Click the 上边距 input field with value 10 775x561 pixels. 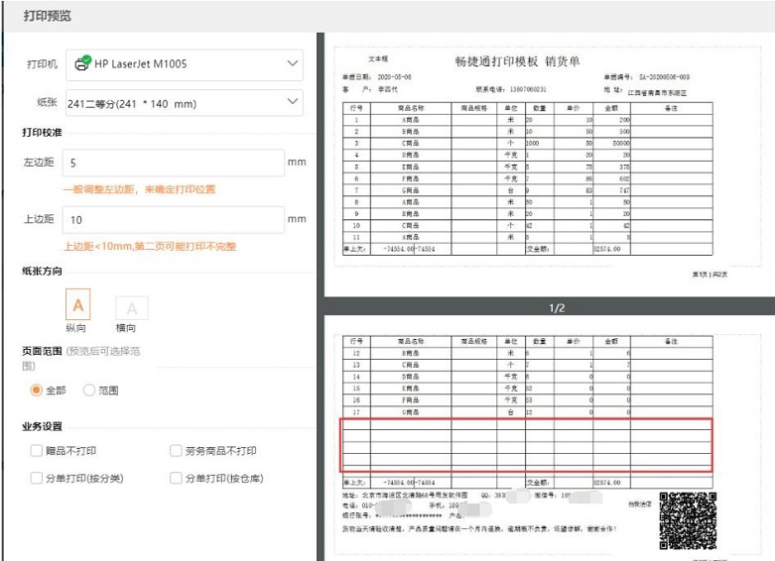point(174,220)
